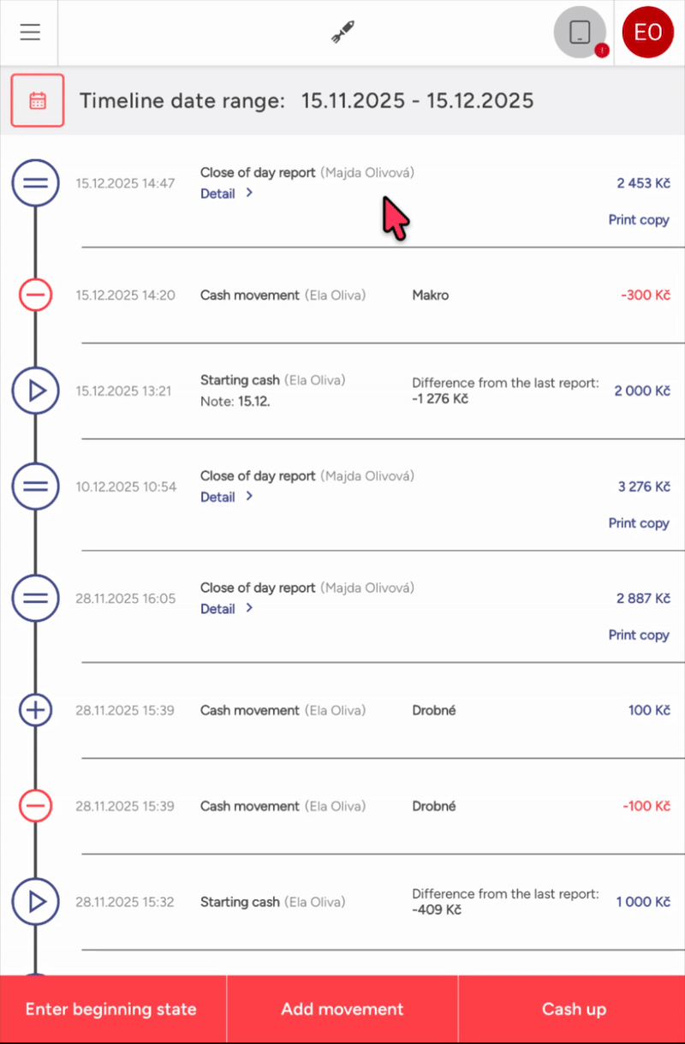Open the EO user profile avatar
This screenshot has width=685, height=1044.
[x=648, y=33]
